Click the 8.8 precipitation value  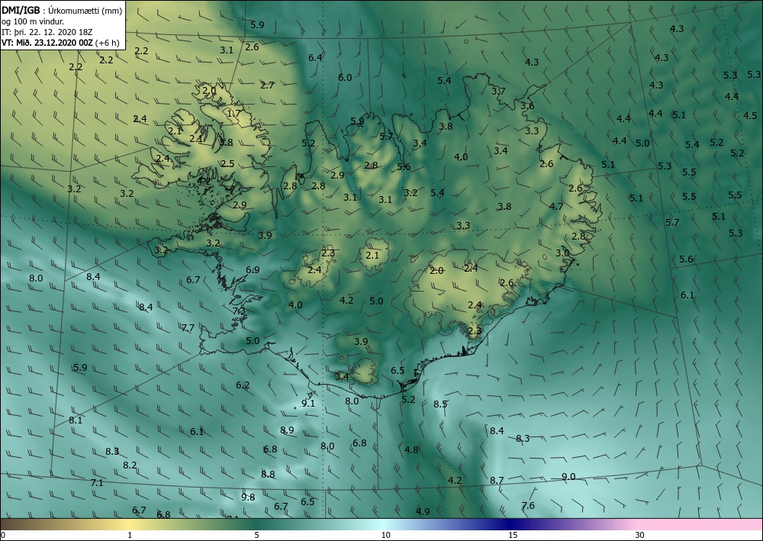(268, 474)
